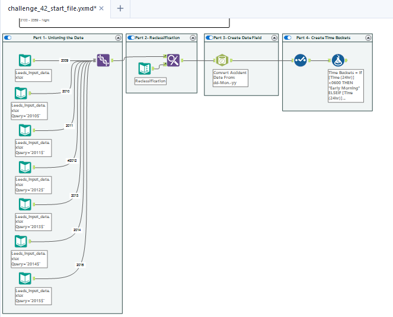The height and width of the screenshot is (317, 393).
Task: Click Part 4- Create Time Buckets title
Action: 323,38
